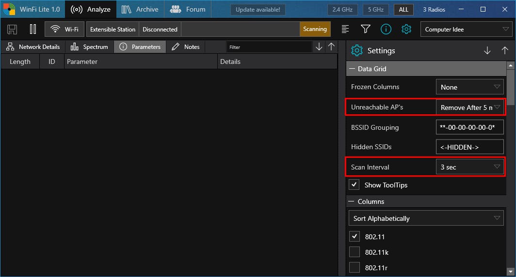Save the session with floppy disk icon

point(12,29)
